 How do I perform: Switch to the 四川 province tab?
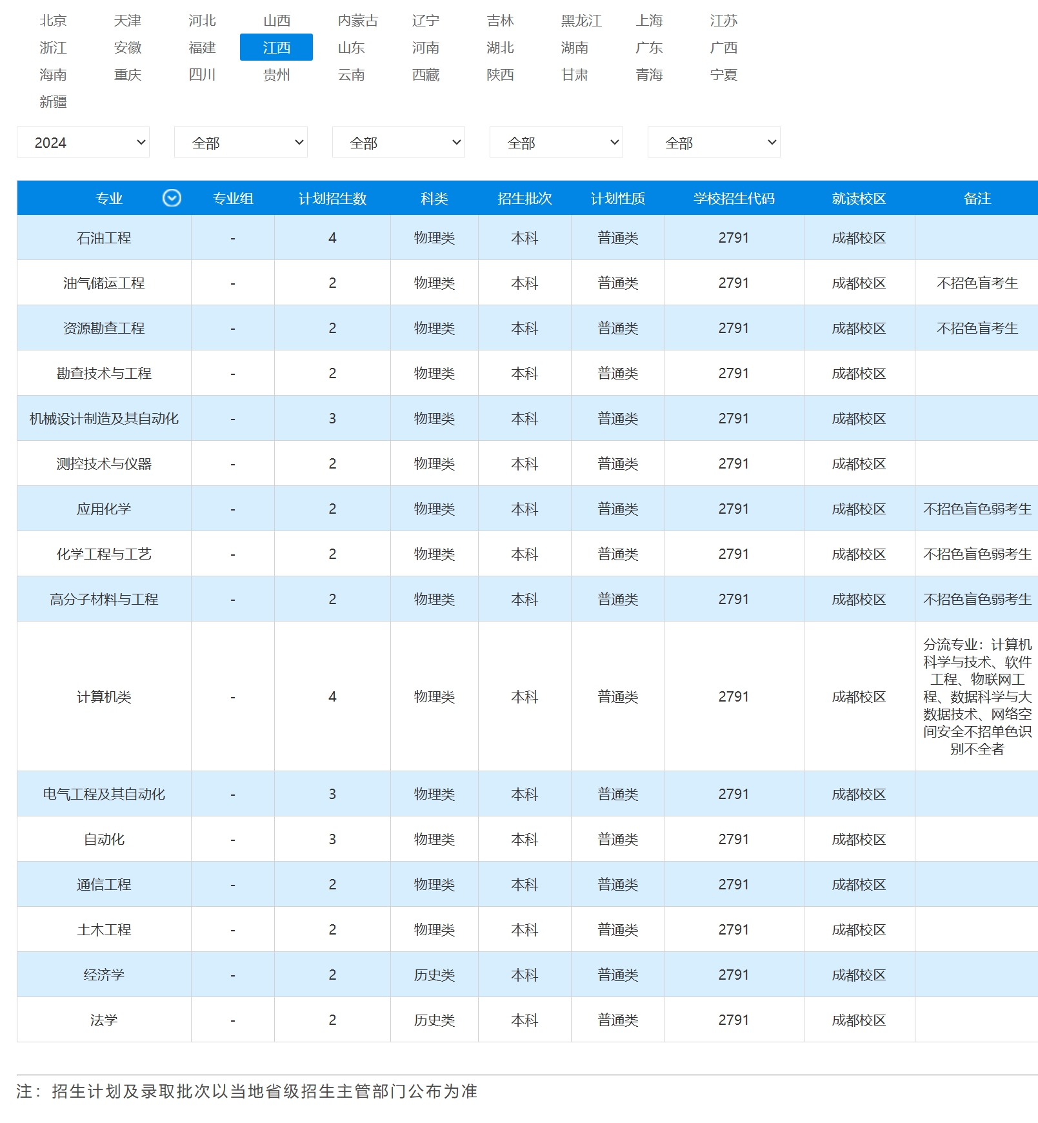point(202,75)
